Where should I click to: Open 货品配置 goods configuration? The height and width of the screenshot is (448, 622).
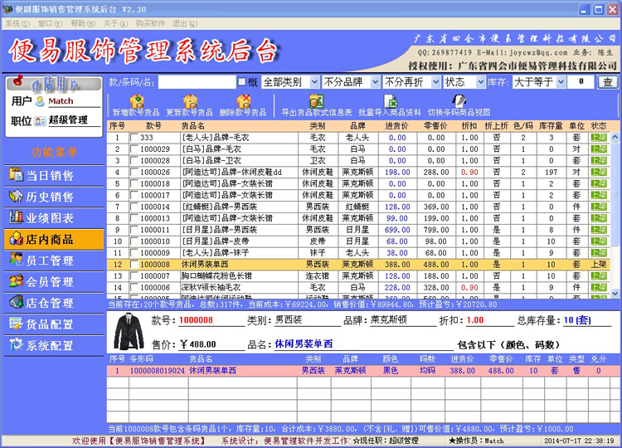pos(54,324)
